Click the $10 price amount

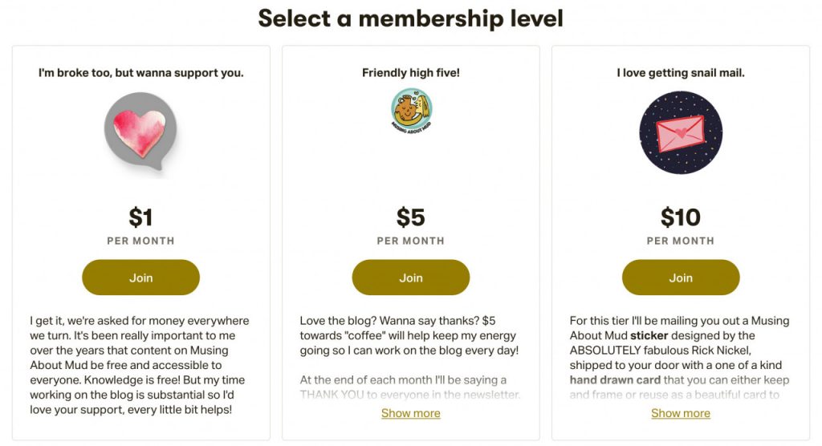(x=681, y=217)
